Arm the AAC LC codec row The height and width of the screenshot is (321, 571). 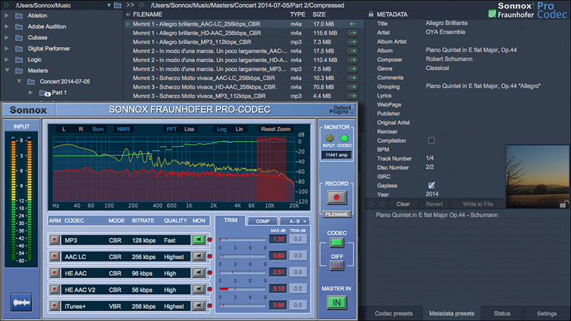click(55, 256)
